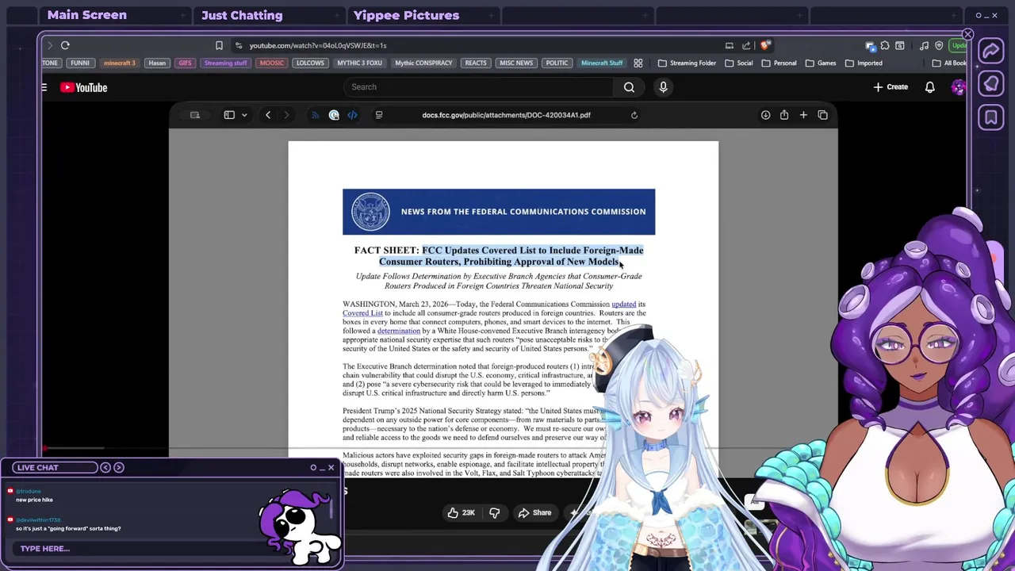This screenshot has width=1015, height=571.
Task: Click the download icon in the PDF viewer toolbar
Action: 765,115
